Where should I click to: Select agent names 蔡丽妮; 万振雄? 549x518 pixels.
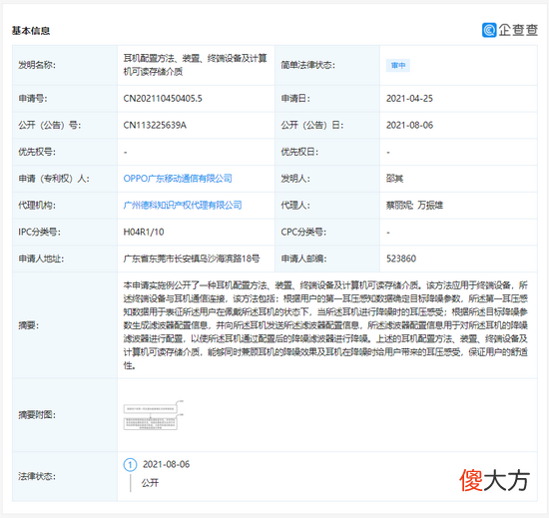click(x=414, y=205)
